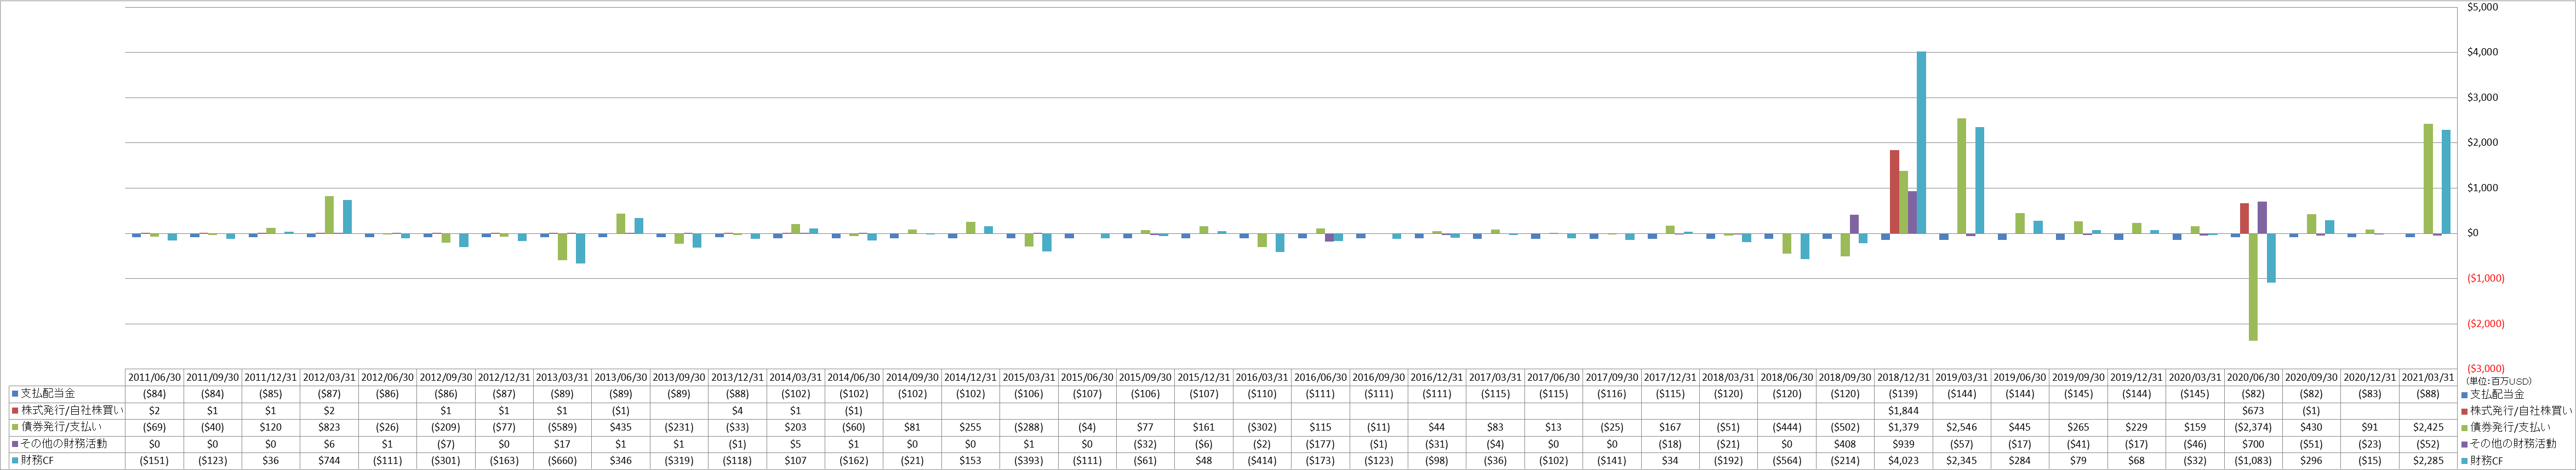Image resolution: width=2576 pixels, height=470 pixels.
Task: Click the $1,844 cell in the 株式発行 row
Action: (x=1903, y=411)
